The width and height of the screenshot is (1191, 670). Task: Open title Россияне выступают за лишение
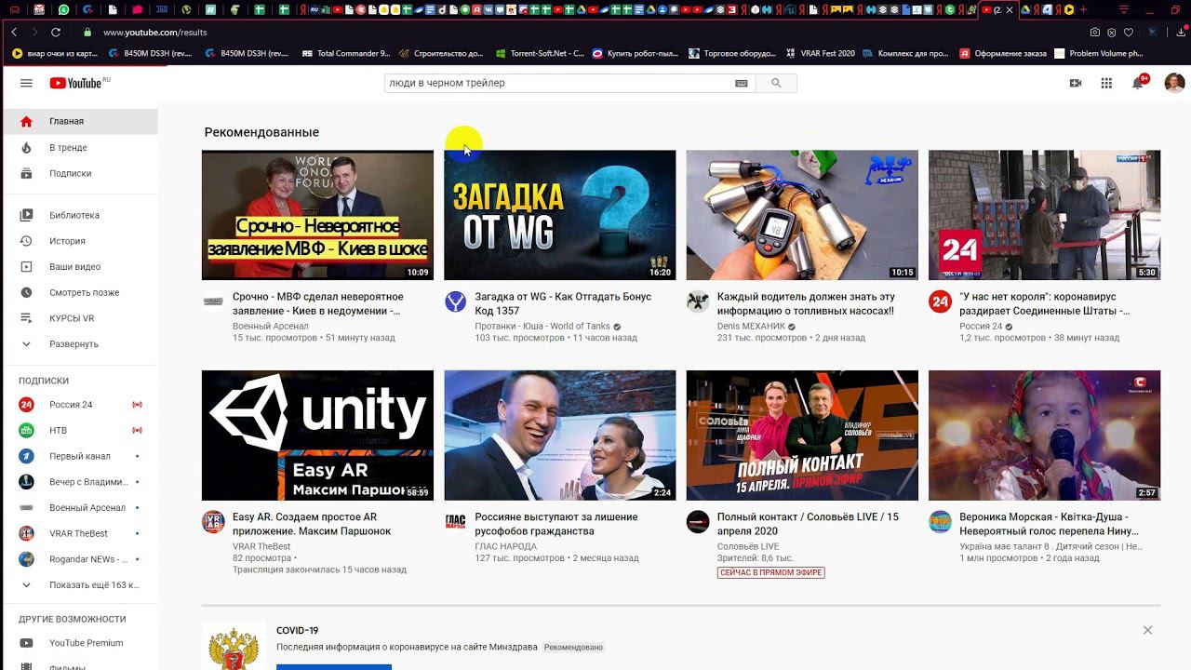[556, 524]
